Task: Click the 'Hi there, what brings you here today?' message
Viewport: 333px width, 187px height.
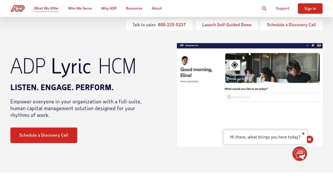Action: click(265, 137)
